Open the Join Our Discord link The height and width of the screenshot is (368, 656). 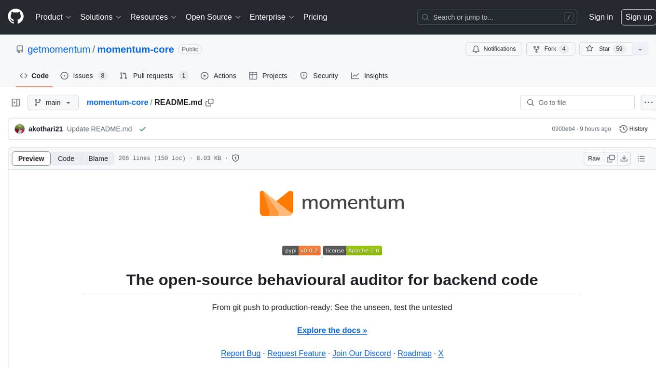pos(362,354)
